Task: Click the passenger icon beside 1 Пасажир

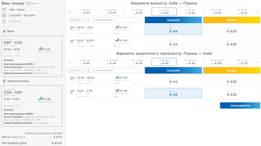Action: [x=4, y=21]
